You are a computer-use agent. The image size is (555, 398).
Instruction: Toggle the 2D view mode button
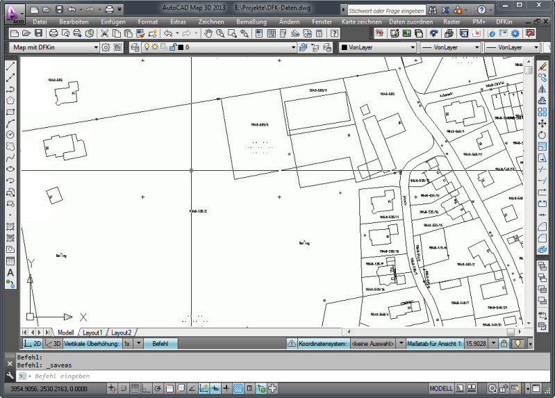click(33, 343)
